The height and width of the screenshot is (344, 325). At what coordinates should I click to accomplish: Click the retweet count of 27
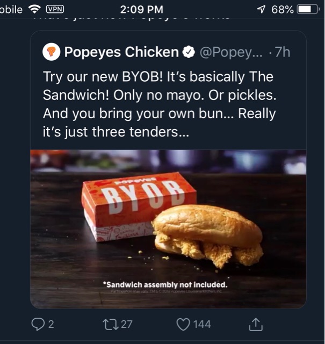point(126,324)
